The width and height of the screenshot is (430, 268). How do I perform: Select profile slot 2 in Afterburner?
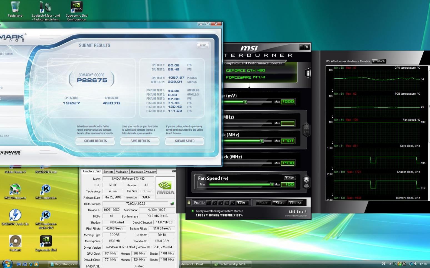214,203
